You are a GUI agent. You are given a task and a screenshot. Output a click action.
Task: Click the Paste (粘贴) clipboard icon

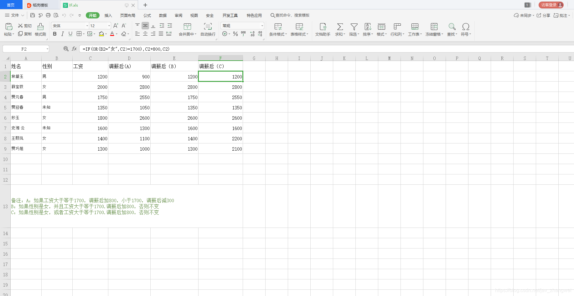(9, 27)
